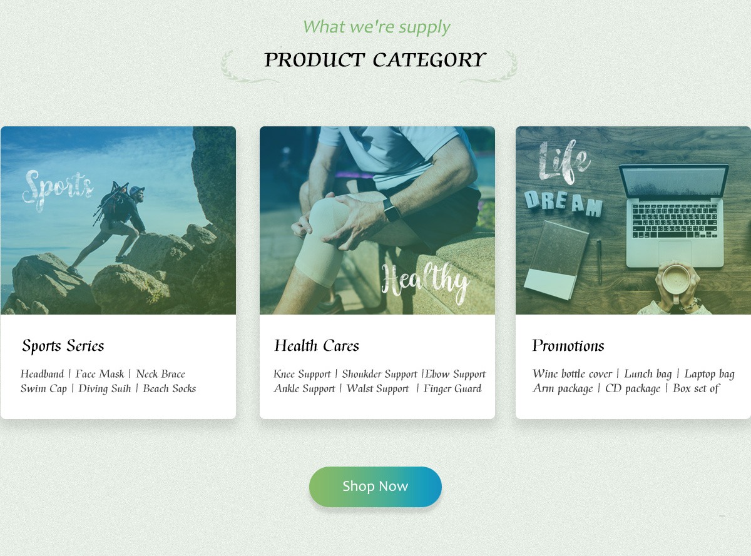This screenshot has width=751, height=556.
Task: Open the Wine bottle cover link
Action: [x=573, y=374]
